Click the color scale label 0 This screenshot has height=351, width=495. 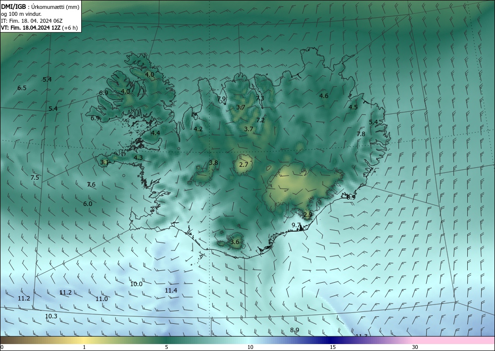pos(2,348)
